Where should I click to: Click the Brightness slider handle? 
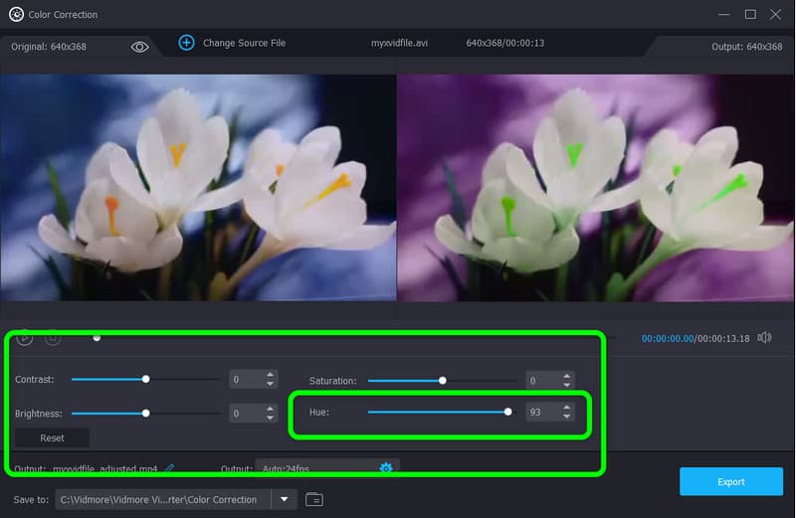[146, 413]
